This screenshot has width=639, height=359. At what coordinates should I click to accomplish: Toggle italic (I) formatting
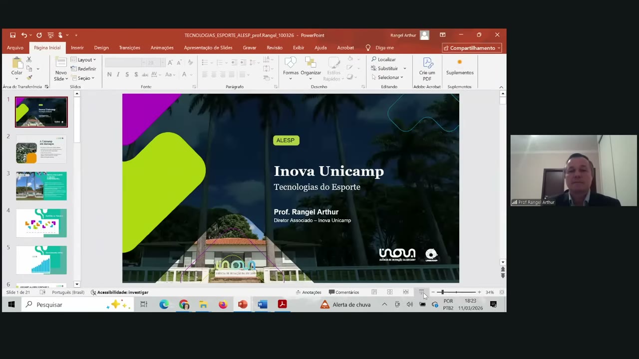(x=118, y=75)
